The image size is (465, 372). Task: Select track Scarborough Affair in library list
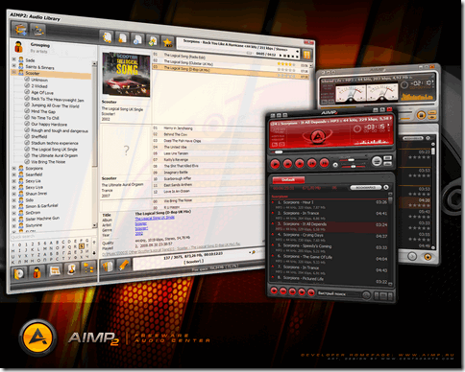(x=208, y=178)
